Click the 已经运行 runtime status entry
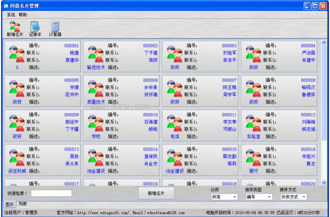This screenshot has width=330, height=217. [299, 213]
